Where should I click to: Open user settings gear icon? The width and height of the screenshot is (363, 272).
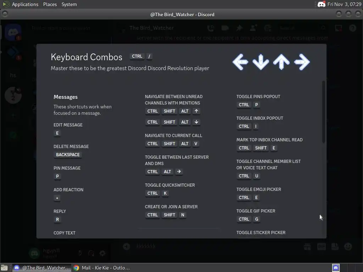(102, 253)
